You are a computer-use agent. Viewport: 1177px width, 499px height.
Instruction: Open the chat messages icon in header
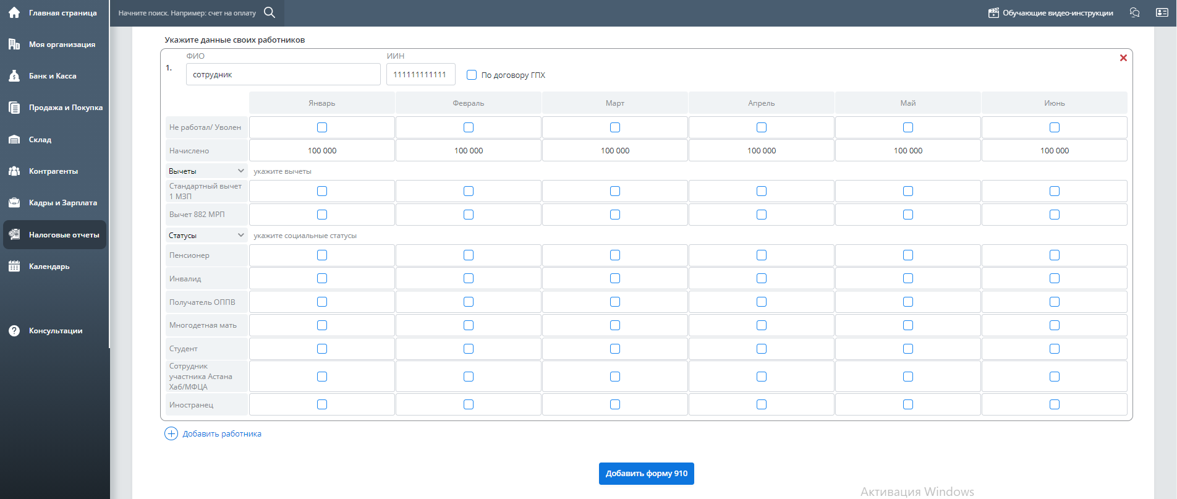[1134, 12]
